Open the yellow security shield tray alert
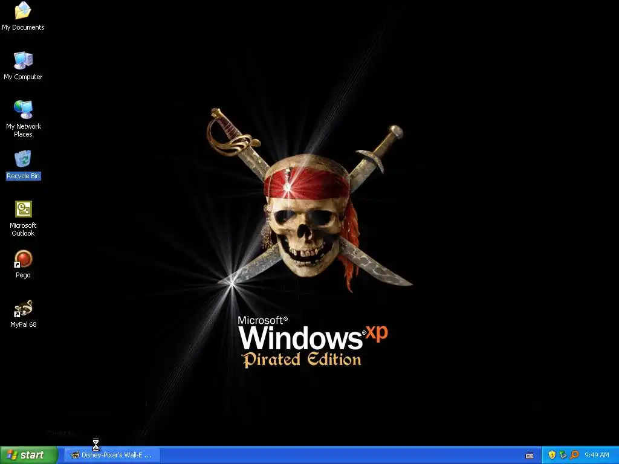 pyautogui.click(x=552, y=455)
